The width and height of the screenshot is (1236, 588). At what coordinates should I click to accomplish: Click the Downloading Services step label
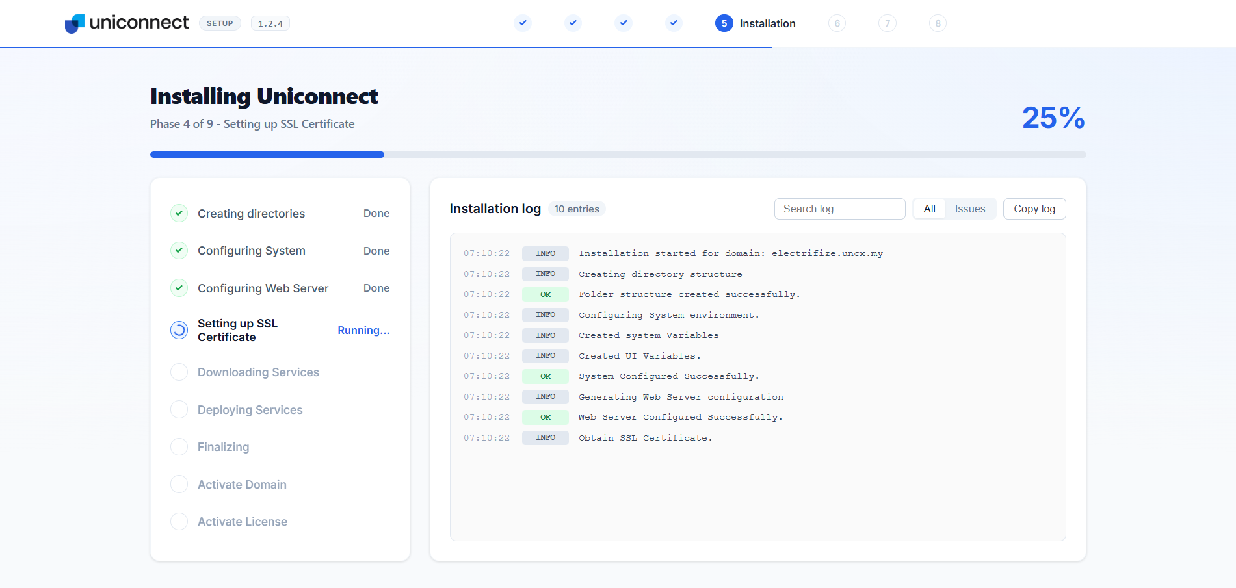coord(258,372)
